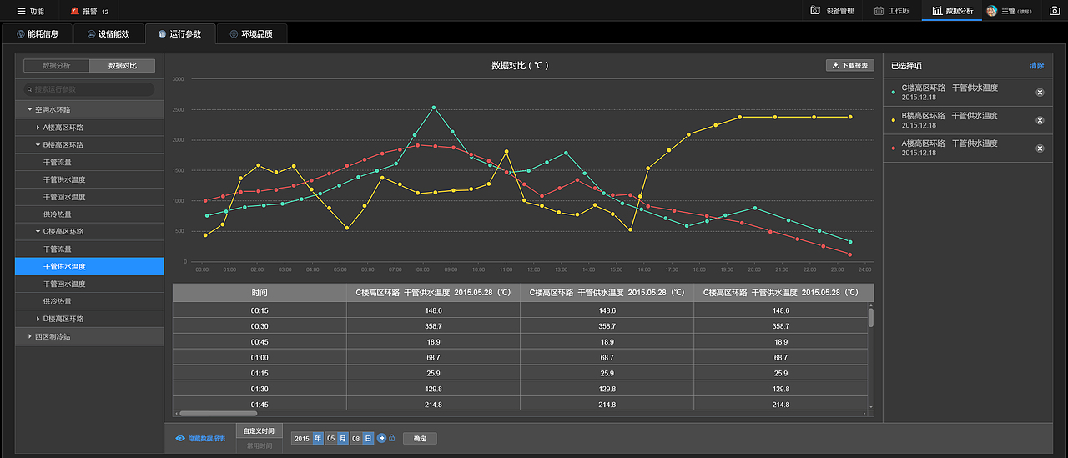Image resolution: width=1068 pixels, height=458 pixels.
Task: Click the green C楼高区环路 legend dot
Action: tap(894, 93)
